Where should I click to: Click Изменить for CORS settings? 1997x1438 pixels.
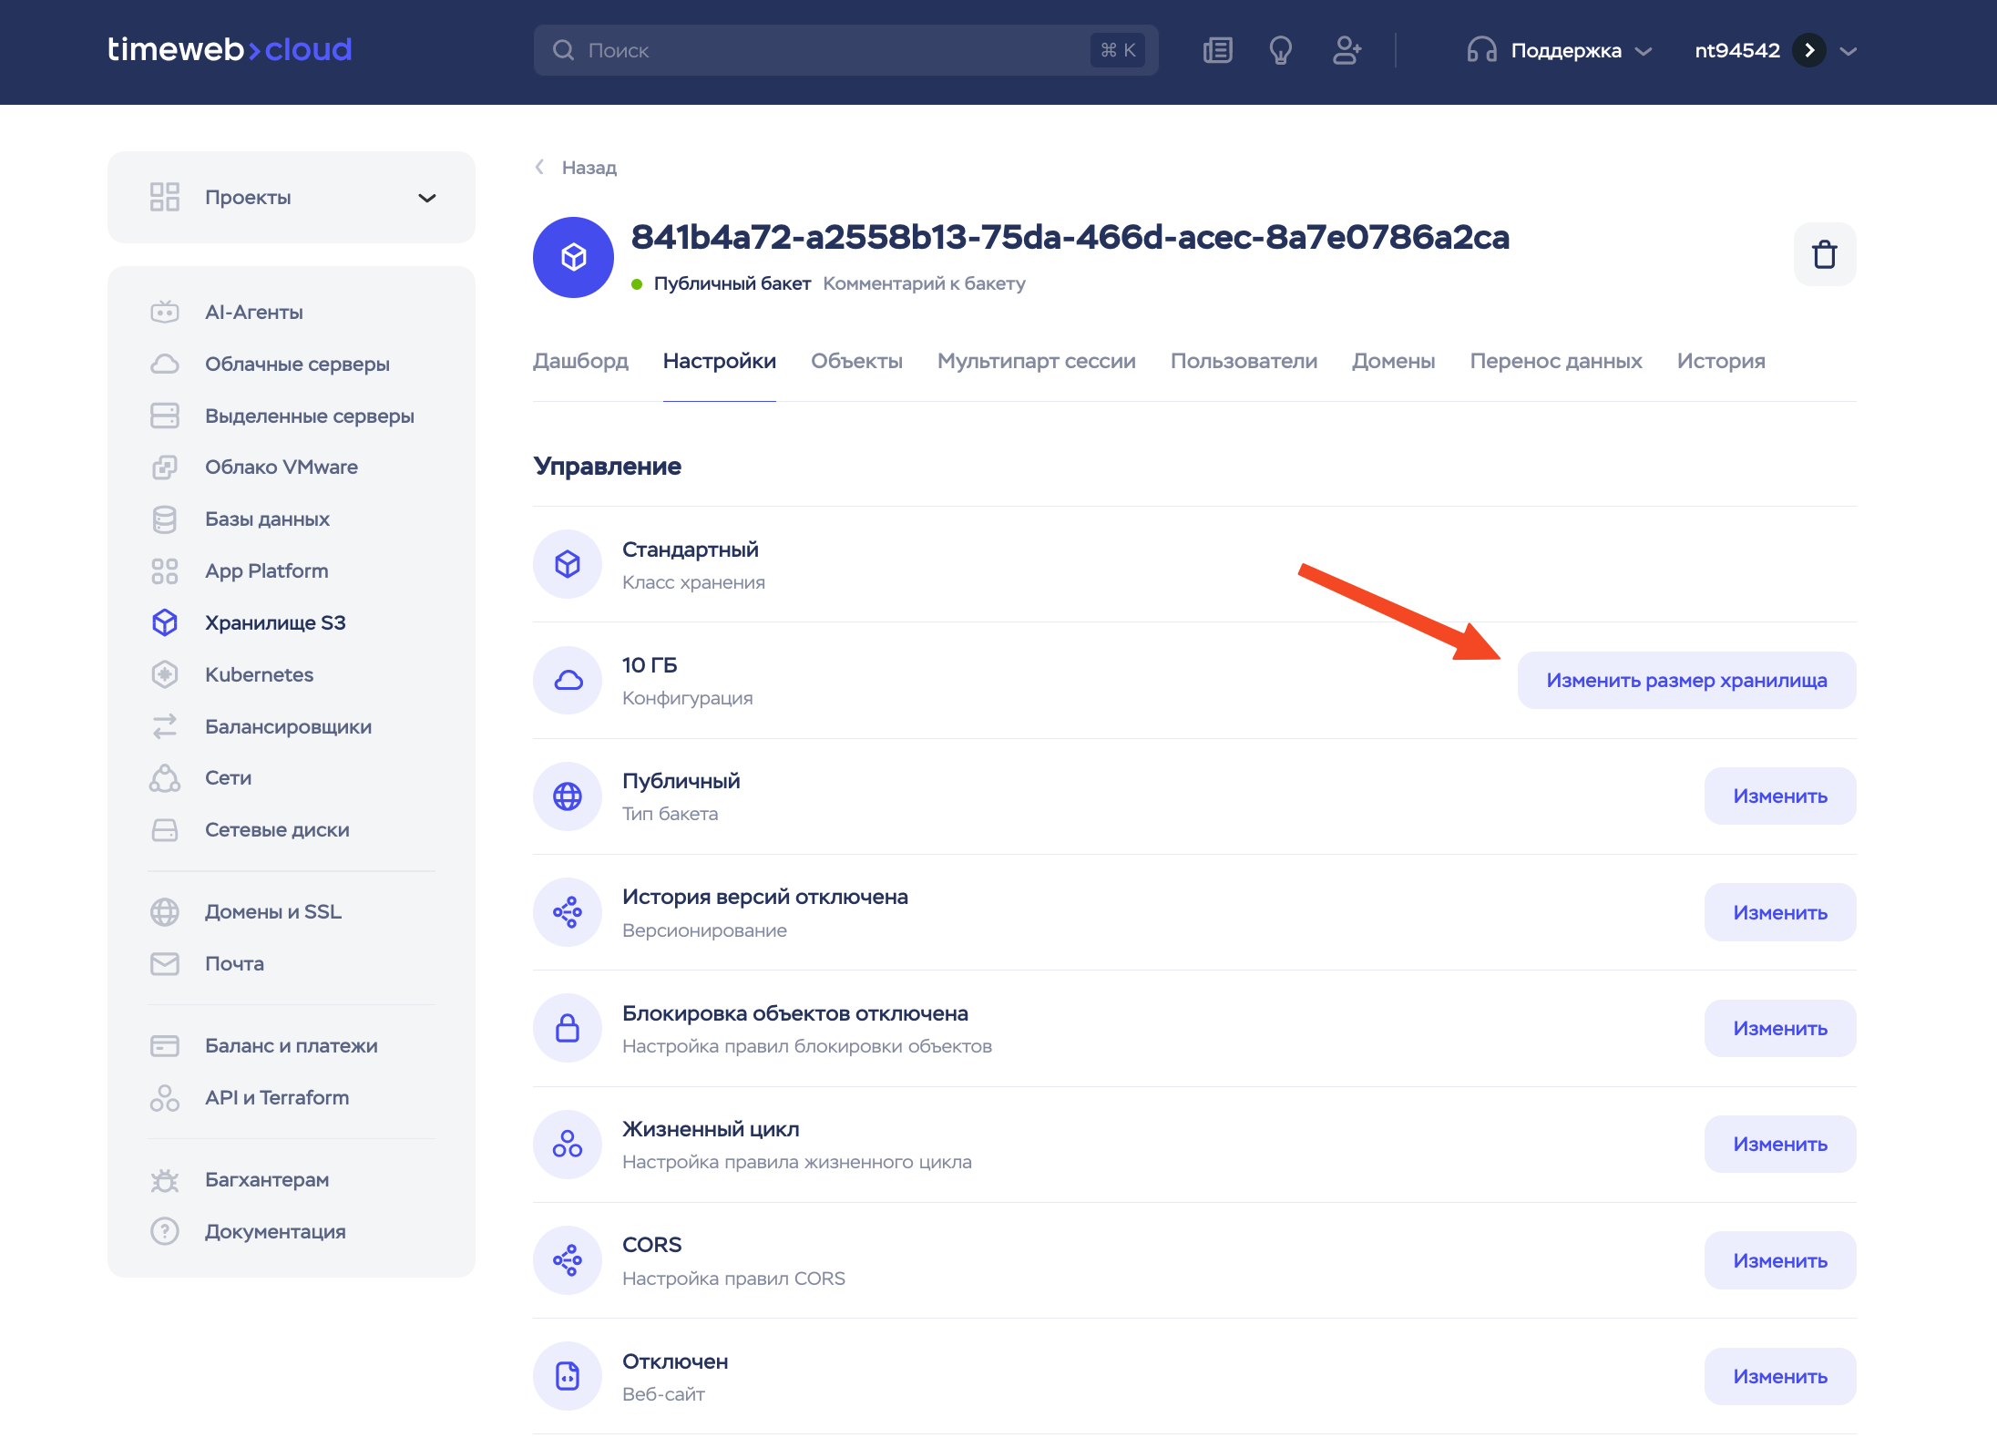coord(1779,1260)
